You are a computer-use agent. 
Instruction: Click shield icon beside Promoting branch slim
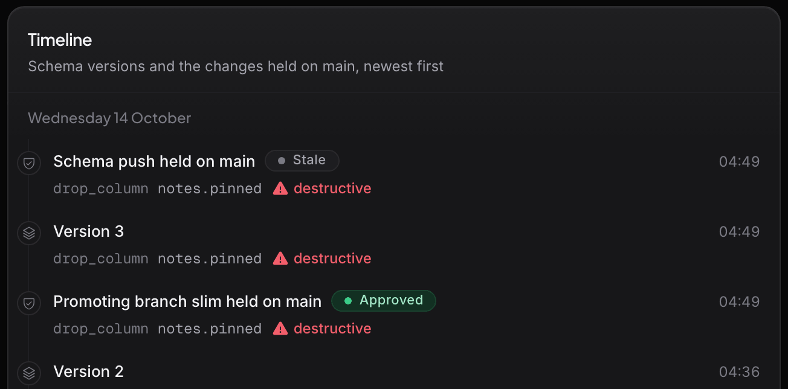coord(28,303)
